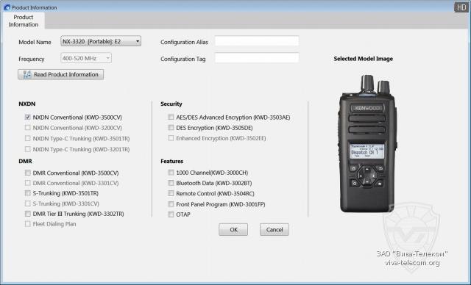Click the DMR section heading
The width and height of the screenshot is (471, 285).
pyautogui.click(x=25, y=161)
